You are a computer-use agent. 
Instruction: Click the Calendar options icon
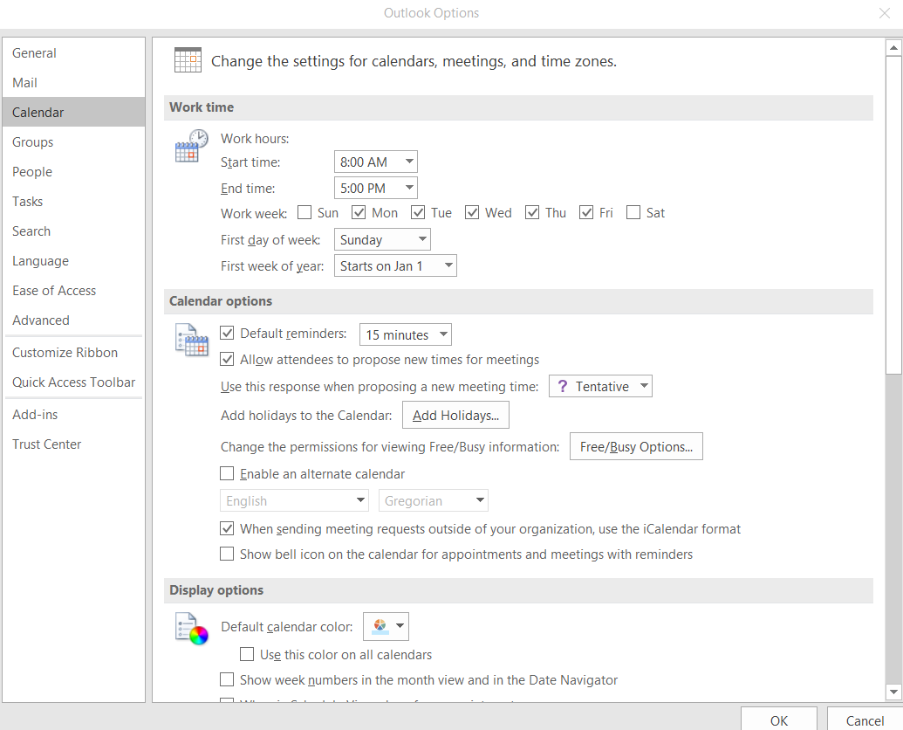click(191, 340)
